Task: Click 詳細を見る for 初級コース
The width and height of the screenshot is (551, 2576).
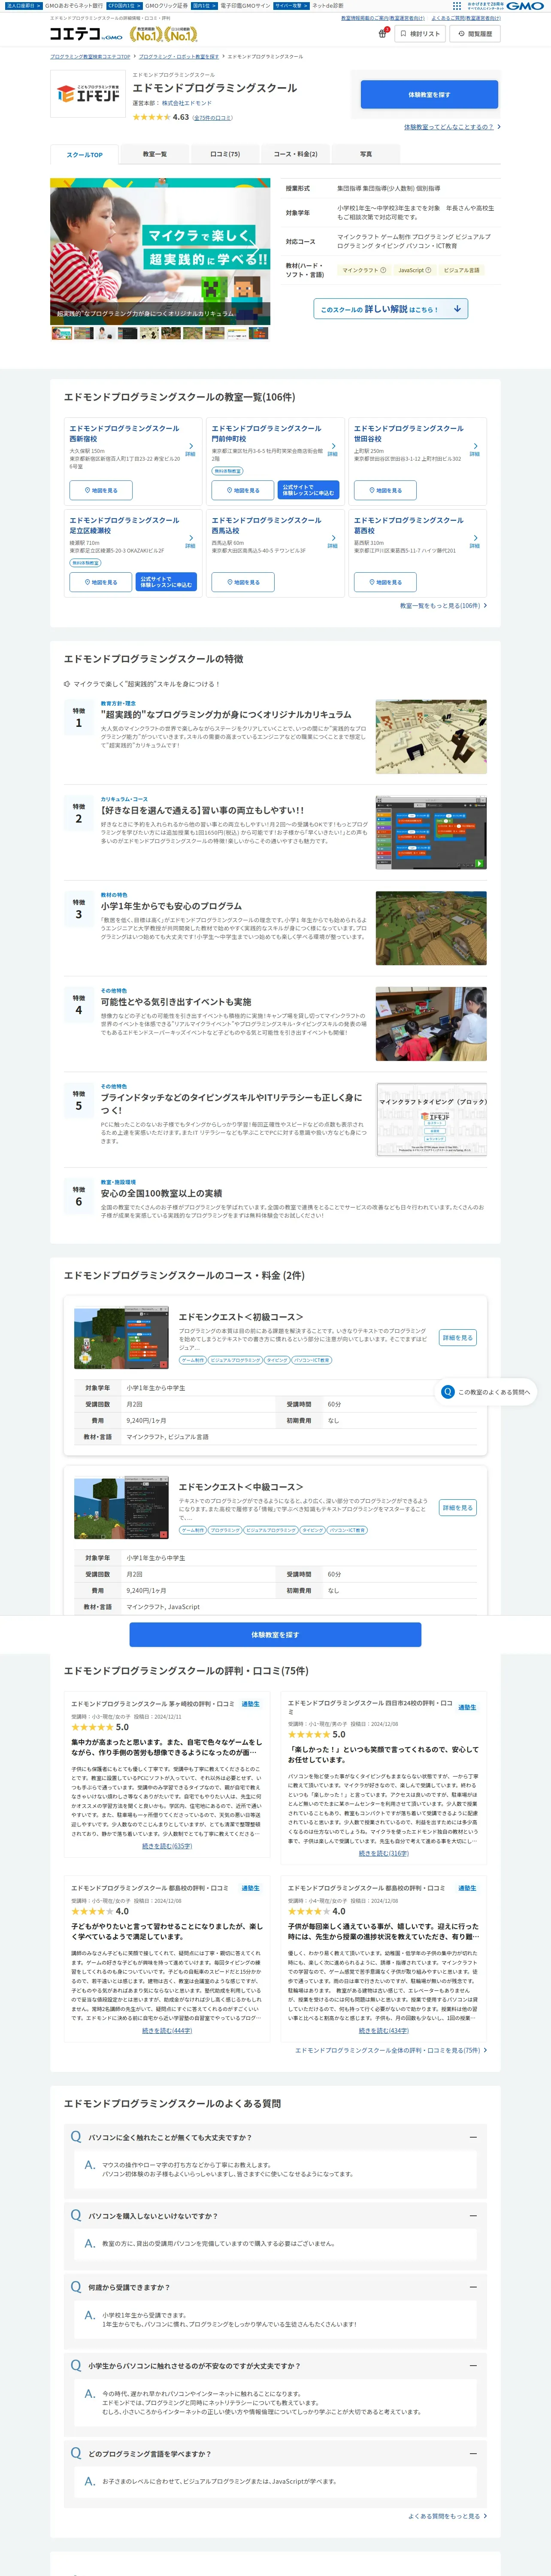Action: [458, 1337]
